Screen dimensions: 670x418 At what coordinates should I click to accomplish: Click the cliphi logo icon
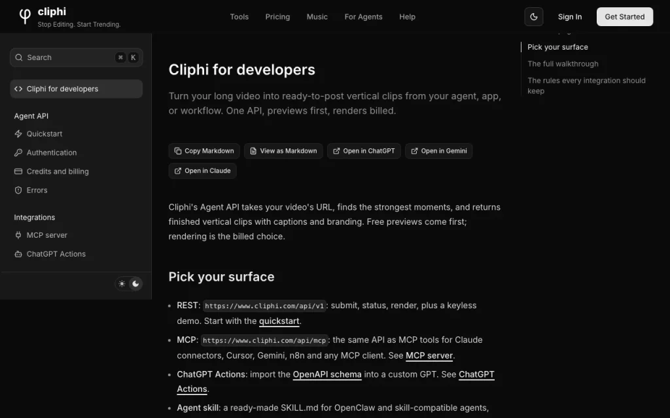[26, 16]
